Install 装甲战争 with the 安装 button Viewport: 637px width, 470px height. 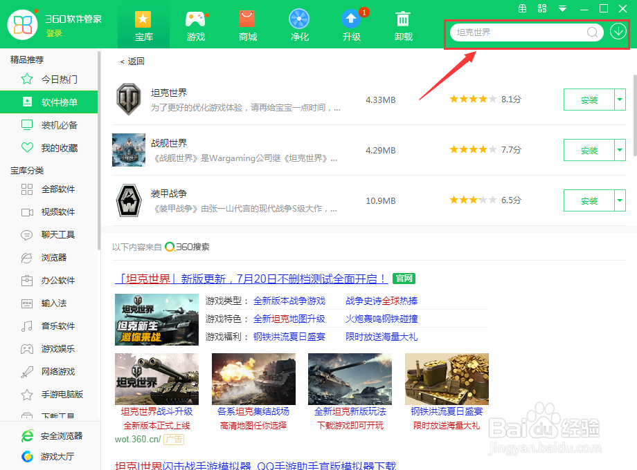(589, 200)
